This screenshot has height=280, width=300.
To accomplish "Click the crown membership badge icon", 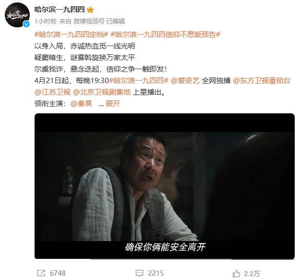I will pos(90,10).
